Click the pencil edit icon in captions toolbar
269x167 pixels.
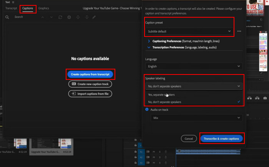(x=95, y=17)
